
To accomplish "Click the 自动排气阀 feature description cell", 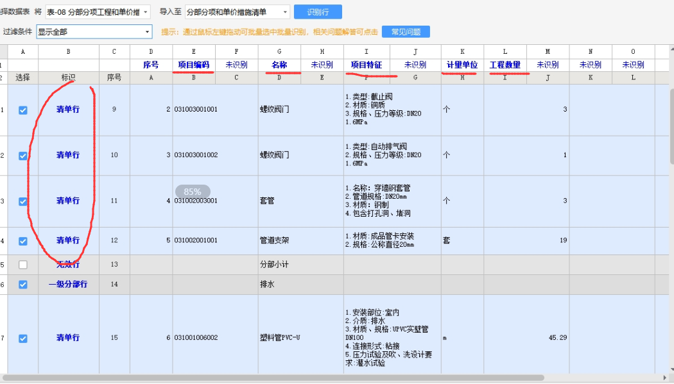I will (392, 155).
